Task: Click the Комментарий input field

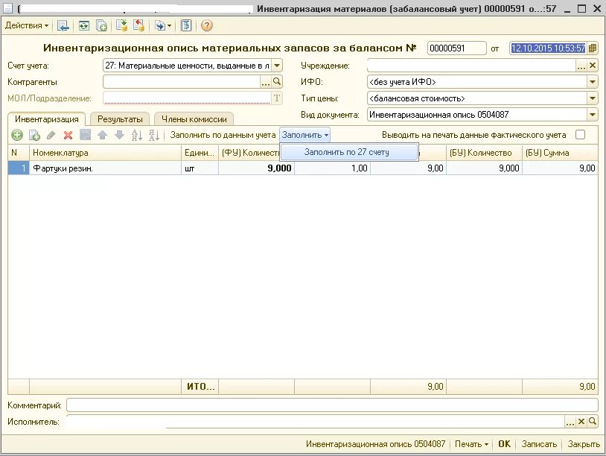Action: (332, 405)
